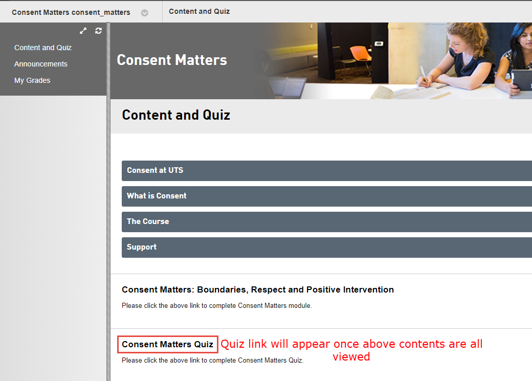Select the Content and Quiz breadcrumb at top

[199, 11]
